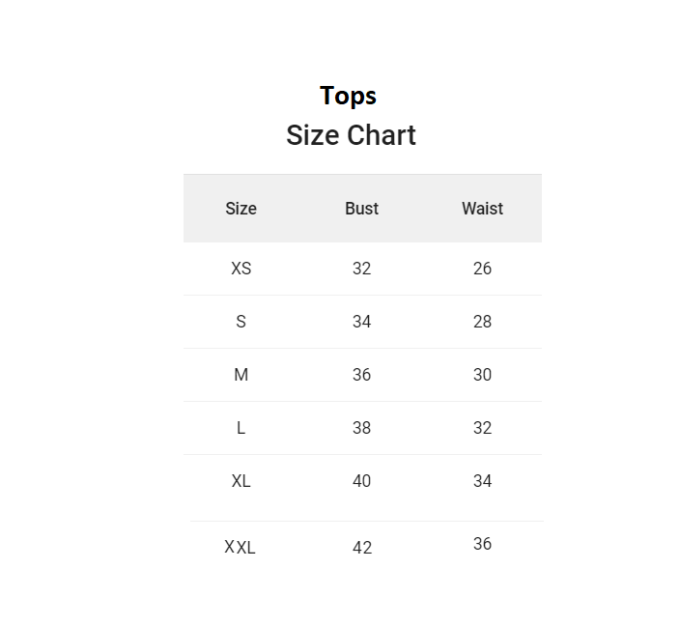Click bust value 36 in M row

tap(361, 375)
